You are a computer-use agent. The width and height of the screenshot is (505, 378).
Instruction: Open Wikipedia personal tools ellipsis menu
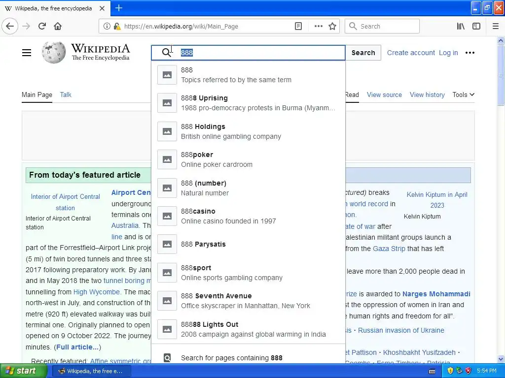pyautogui.click(x=470, y=53)
